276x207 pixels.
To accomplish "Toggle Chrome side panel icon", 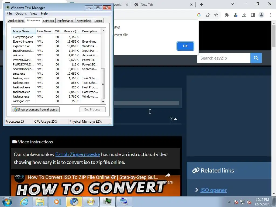I will (253, 15).
